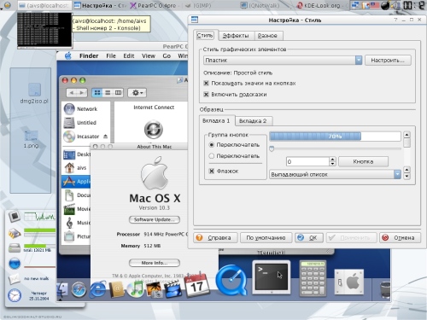Open Safari compass icon in Mac dock
The height and width of the screenshot is (320, 427).
click(x=79, y=289)
